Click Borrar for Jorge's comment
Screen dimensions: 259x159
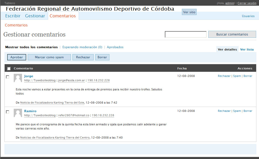click(248, 76)
